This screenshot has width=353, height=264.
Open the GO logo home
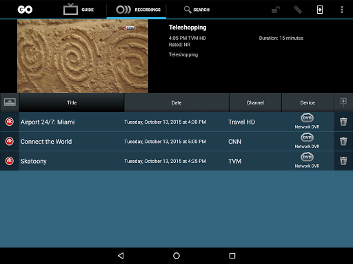25,10
